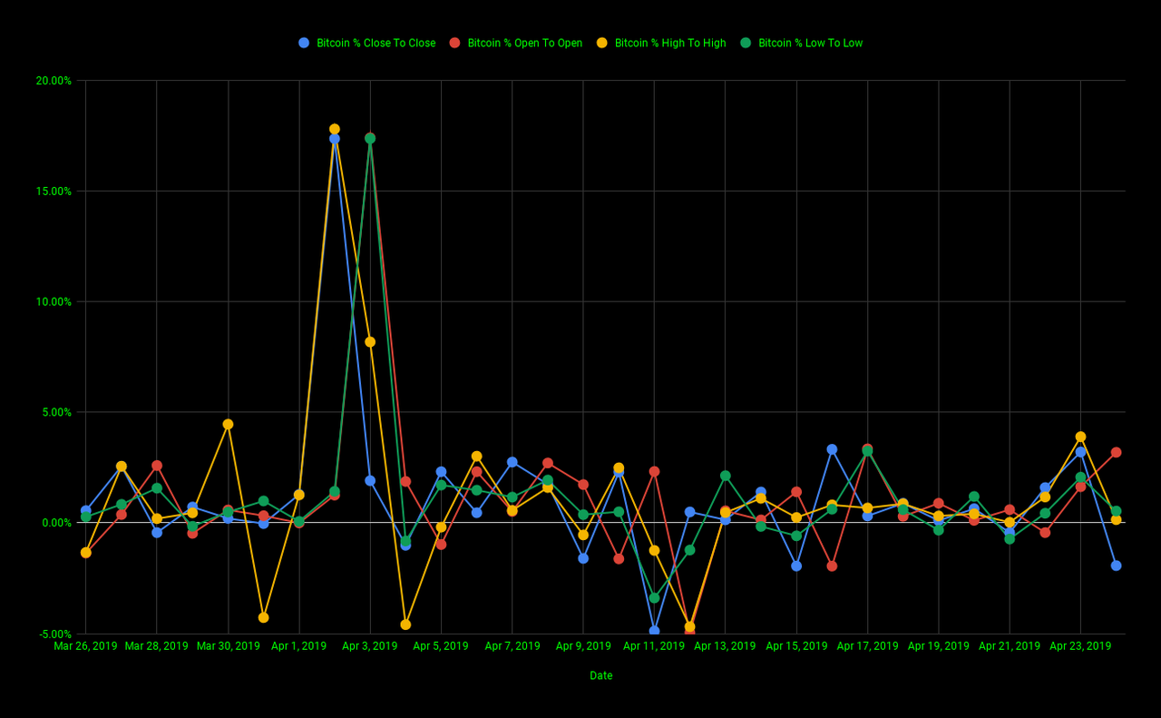Click the final blue data point near -2%
1161x718 pixels.
tap(1116, 566)
